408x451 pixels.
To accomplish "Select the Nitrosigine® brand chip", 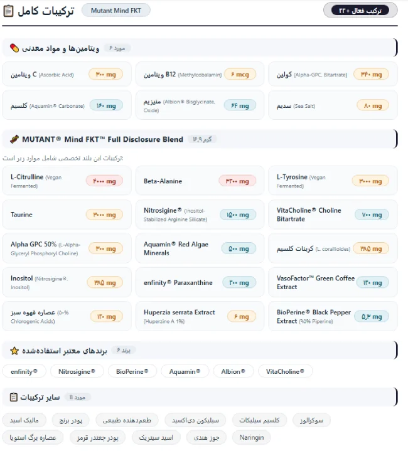I will click(x=77, y=371).
